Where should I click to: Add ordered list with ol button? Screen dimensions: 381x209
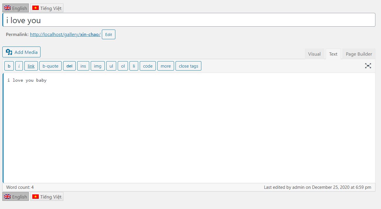click(x=123, y=66)
